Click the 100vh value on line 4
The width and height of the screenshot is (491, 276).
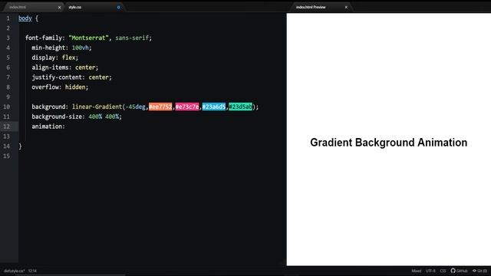click(x=80, y=48)
